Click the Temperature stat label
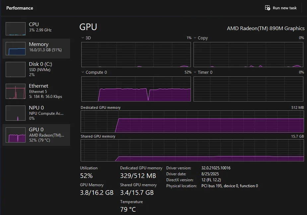 click(x=131, y=202)
